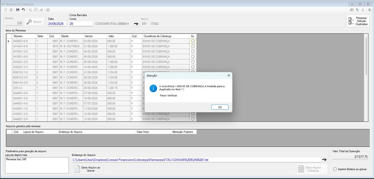Click the grayed printer toolbar icon
Image resolution: width=374 pixels, height=179 pixels.
pos(41,10)
